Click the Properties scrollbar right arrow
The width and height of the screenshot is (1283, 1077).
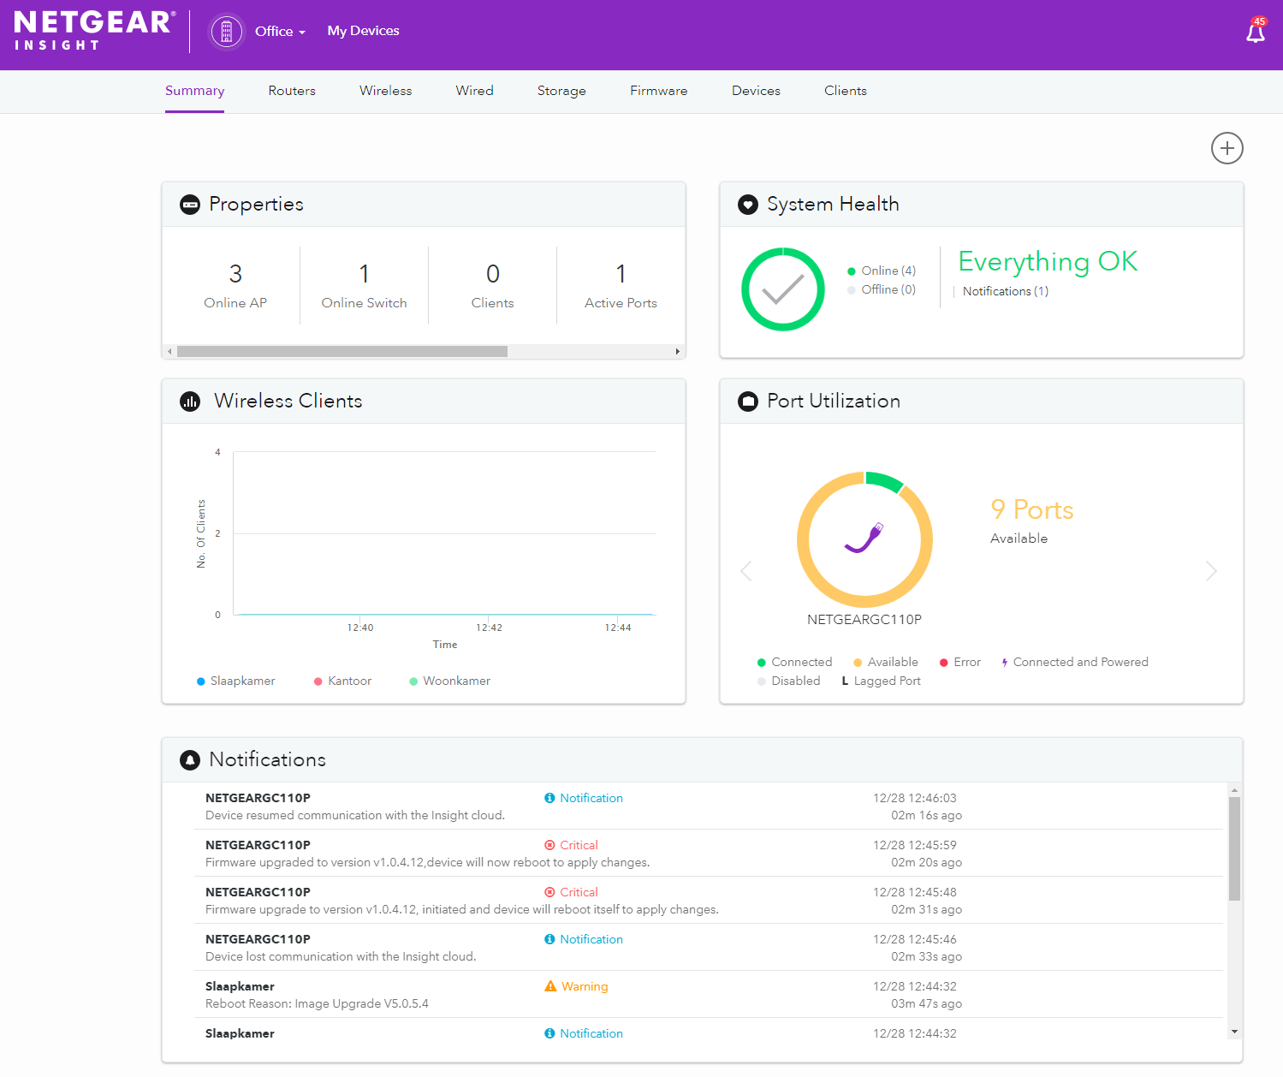pos(678,352)
